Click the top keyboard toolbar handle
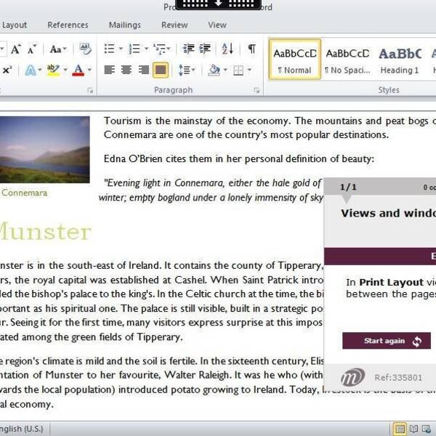This screenshot has width=436, height=436. click(x=218, y=4)
